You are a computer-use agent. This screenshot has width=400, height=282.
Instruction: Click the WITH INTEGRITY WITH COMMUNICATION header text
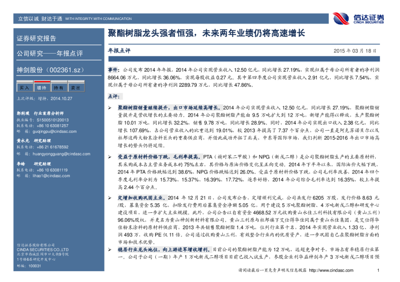tap(98, 19)
